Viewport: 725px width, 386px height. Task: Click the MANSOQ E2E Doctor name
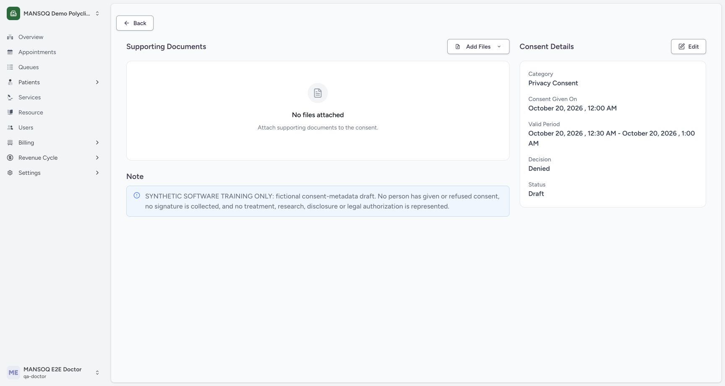pos(52,369)
